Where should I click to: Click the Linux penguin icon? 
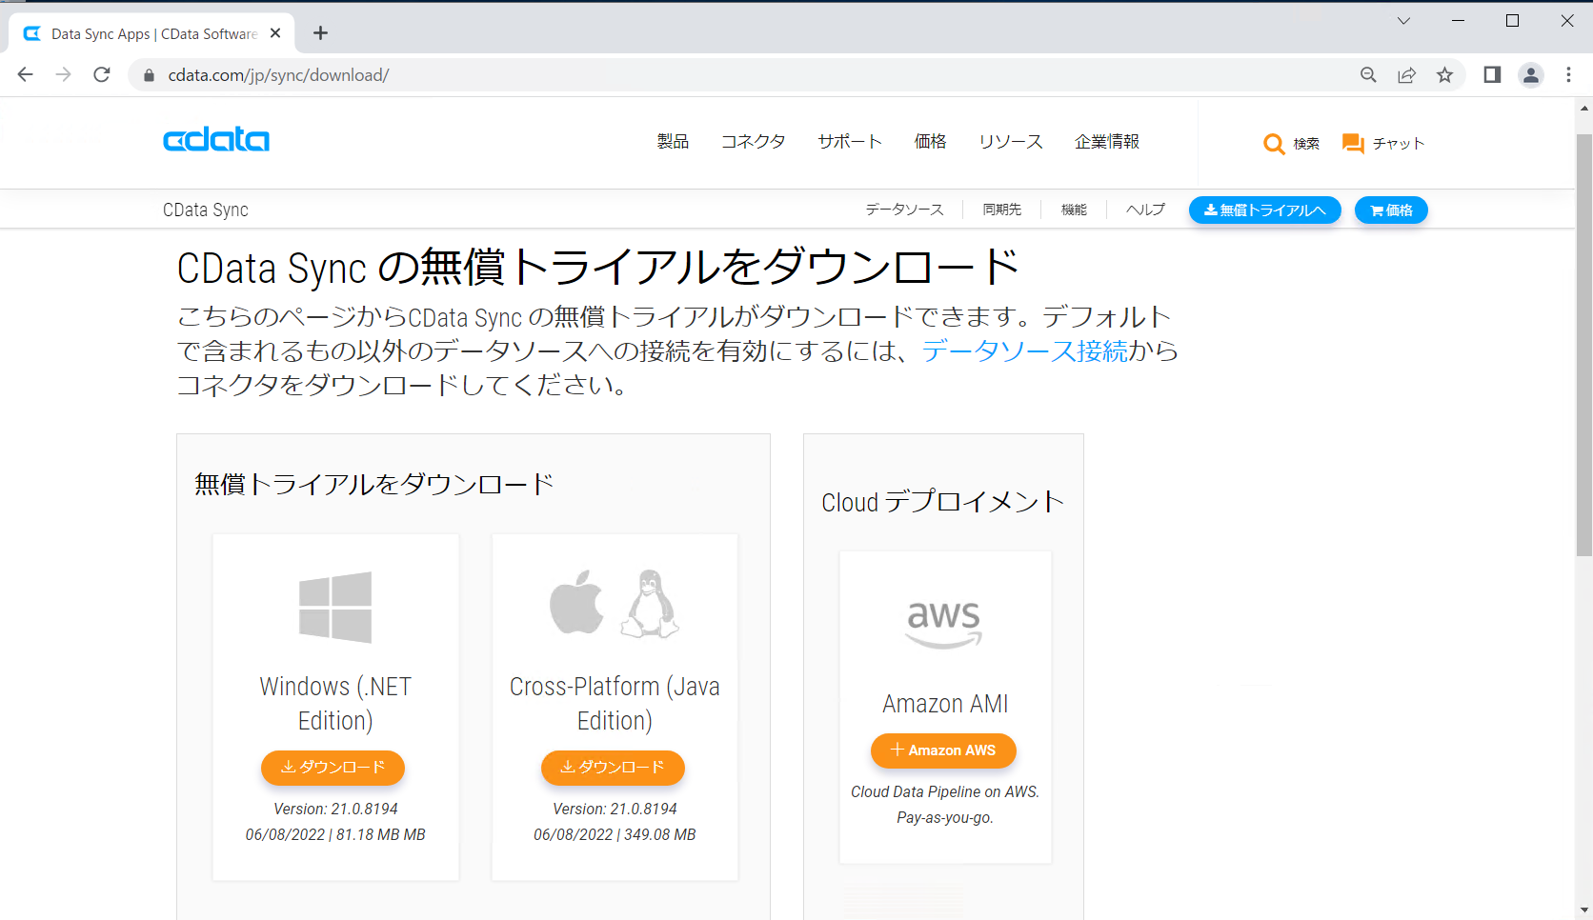tap(650, 604)
